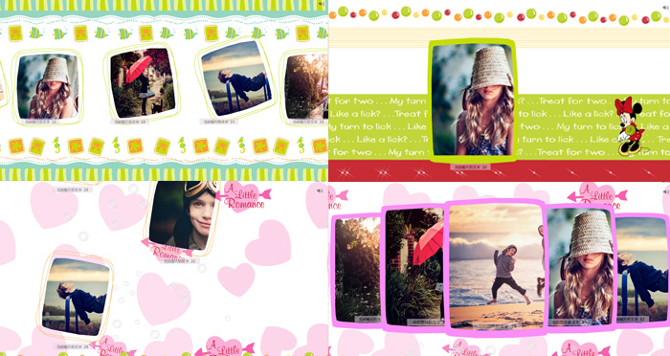Select sunlit trees photo in pink carousel
Screen dimensions: 670x356
tap(357, 269)
